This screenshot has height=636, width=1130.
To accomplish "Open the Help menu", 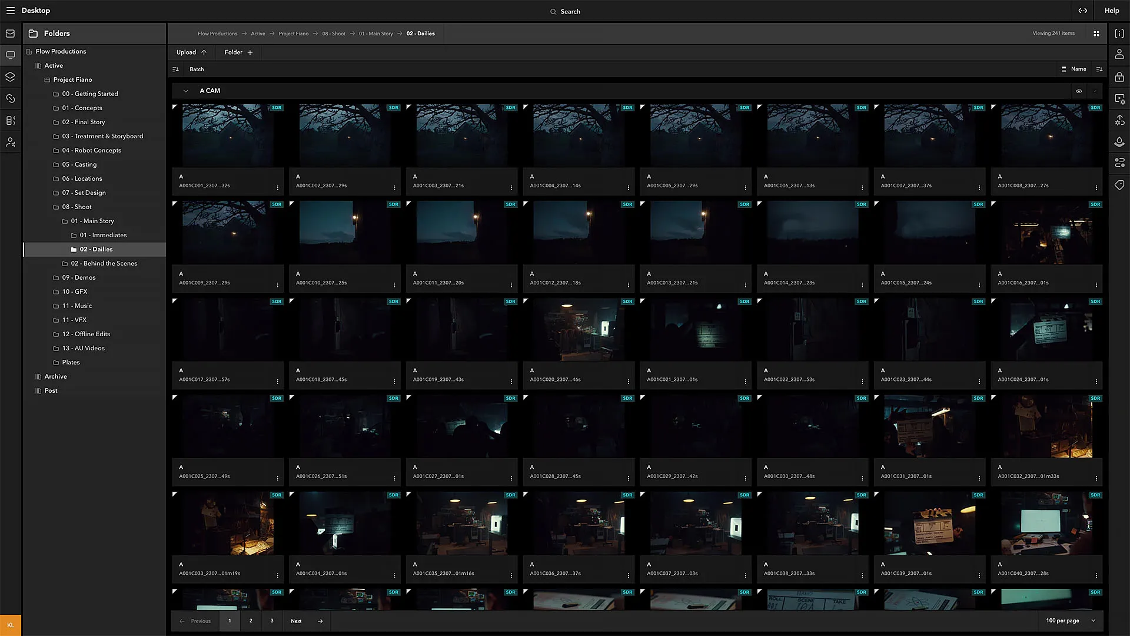I will [1112, 10].
